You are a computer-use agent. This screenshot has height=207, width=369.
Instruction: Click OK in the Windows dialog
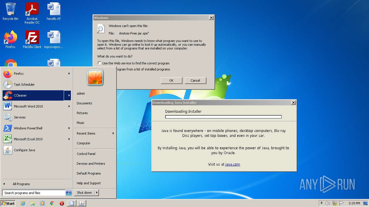(x=171, y=80)
